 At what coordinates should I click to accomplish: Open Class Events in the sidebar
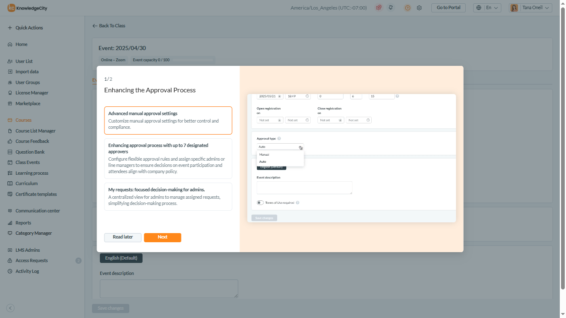coord(27,162)
